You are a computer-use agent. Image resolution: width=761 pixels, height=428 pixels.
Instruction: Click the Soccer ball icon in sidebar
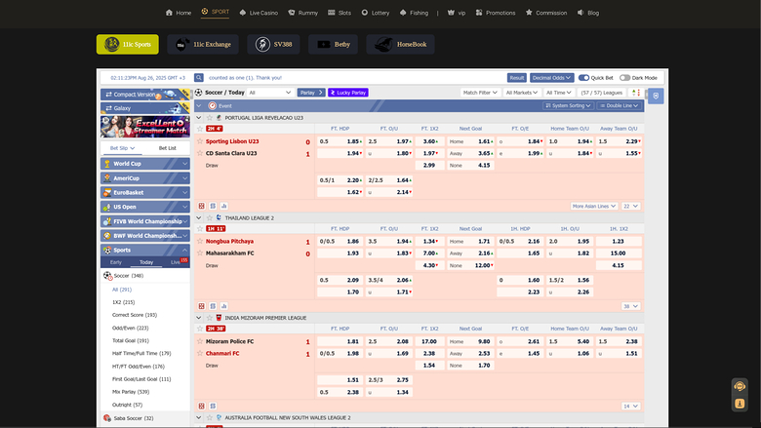(107, 276)
